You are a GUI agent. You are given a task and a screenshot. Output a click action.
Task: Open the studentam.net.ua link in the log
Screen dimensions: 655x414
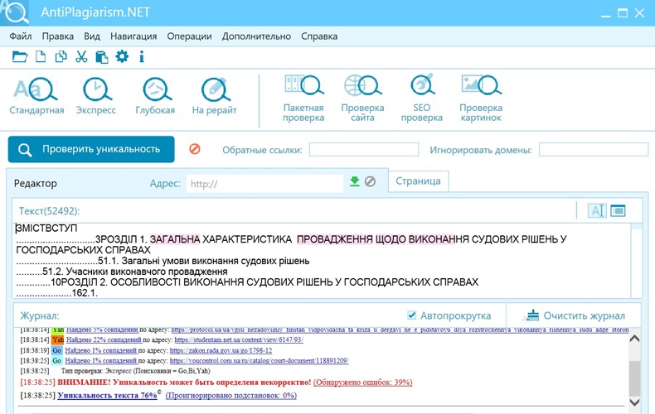(x=239, y=339)
